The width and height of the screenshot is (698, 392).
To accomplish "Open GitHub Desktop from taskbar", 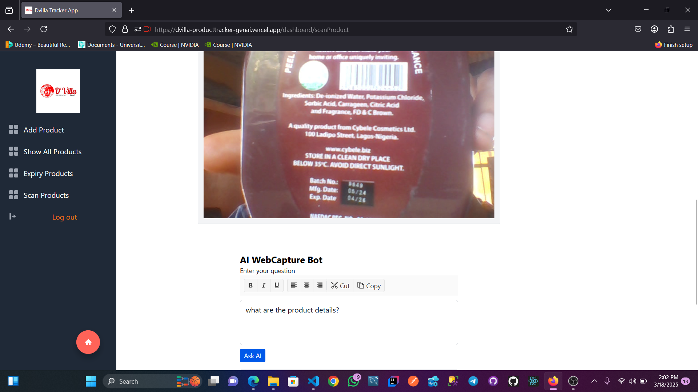I will coord(493,381).
